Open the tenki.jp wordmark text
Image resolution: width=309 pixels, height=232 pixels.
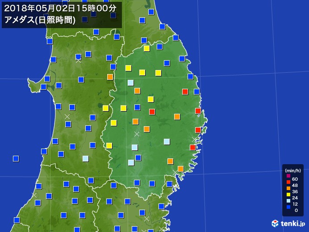pyautogui.click(x=293, y=224)
